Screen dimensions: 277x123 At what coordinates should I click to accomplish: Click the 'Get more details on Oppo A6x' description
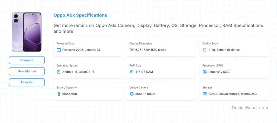coord(158,29)
